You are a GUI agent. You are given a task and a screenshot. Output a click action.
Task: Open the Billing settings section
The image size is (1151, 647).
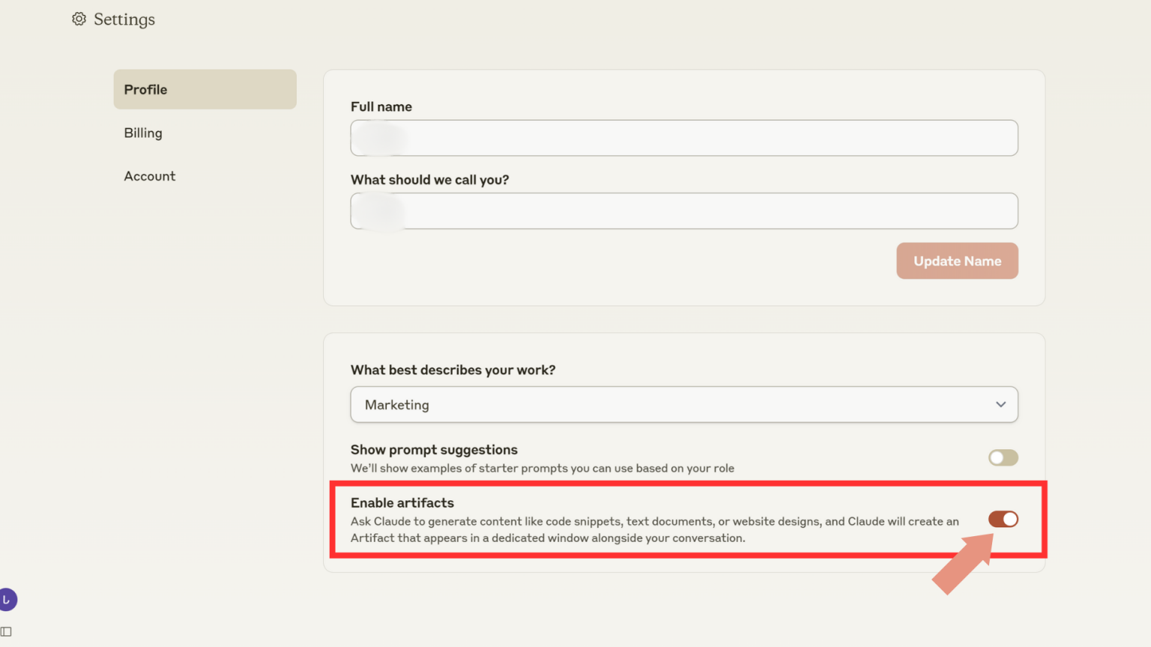[143, 133]
